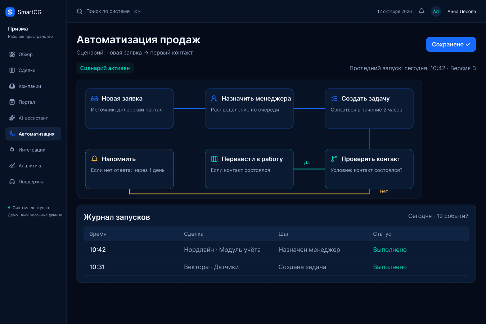This screenshot has height=324, width=486.
Task: Open notifications bell in the top bar
Action: pyautogui.click(x=422, y=12)
